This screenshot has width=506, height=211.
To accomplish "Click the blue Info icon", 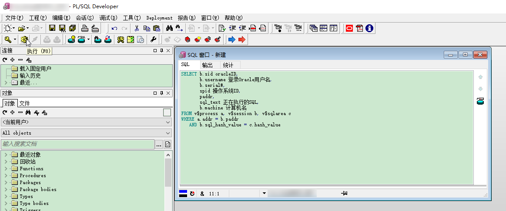I will coord(369,28).
